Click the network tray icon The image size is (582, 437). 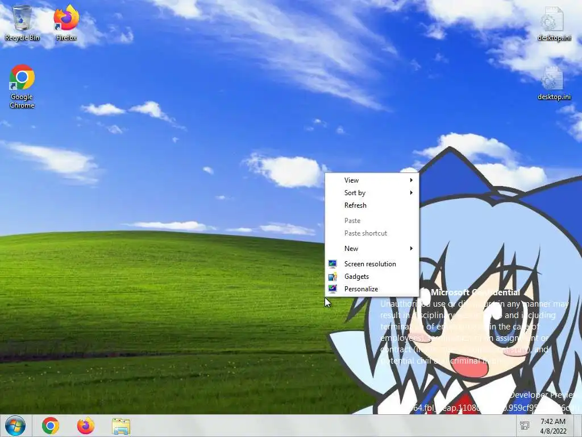pos(525,426)
